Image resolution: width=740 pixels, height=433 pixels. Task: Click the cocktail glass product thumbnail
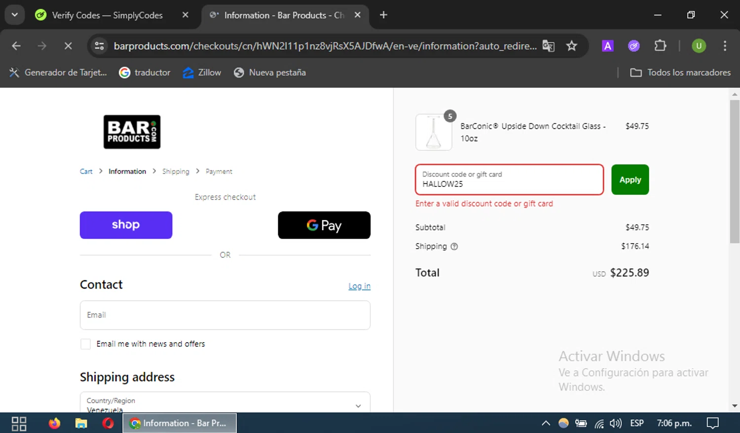[434, 132]
